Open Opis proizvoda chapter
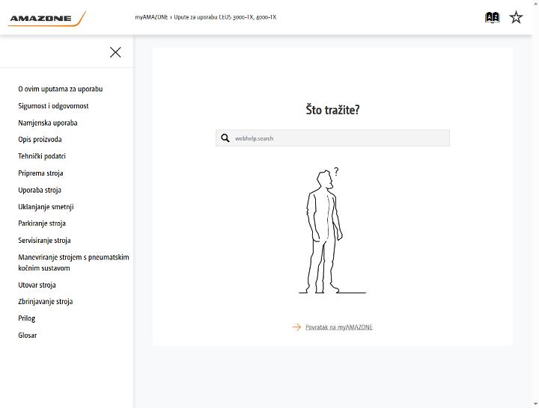The height and width of the screenshot is (408, 539). point(40,139)
